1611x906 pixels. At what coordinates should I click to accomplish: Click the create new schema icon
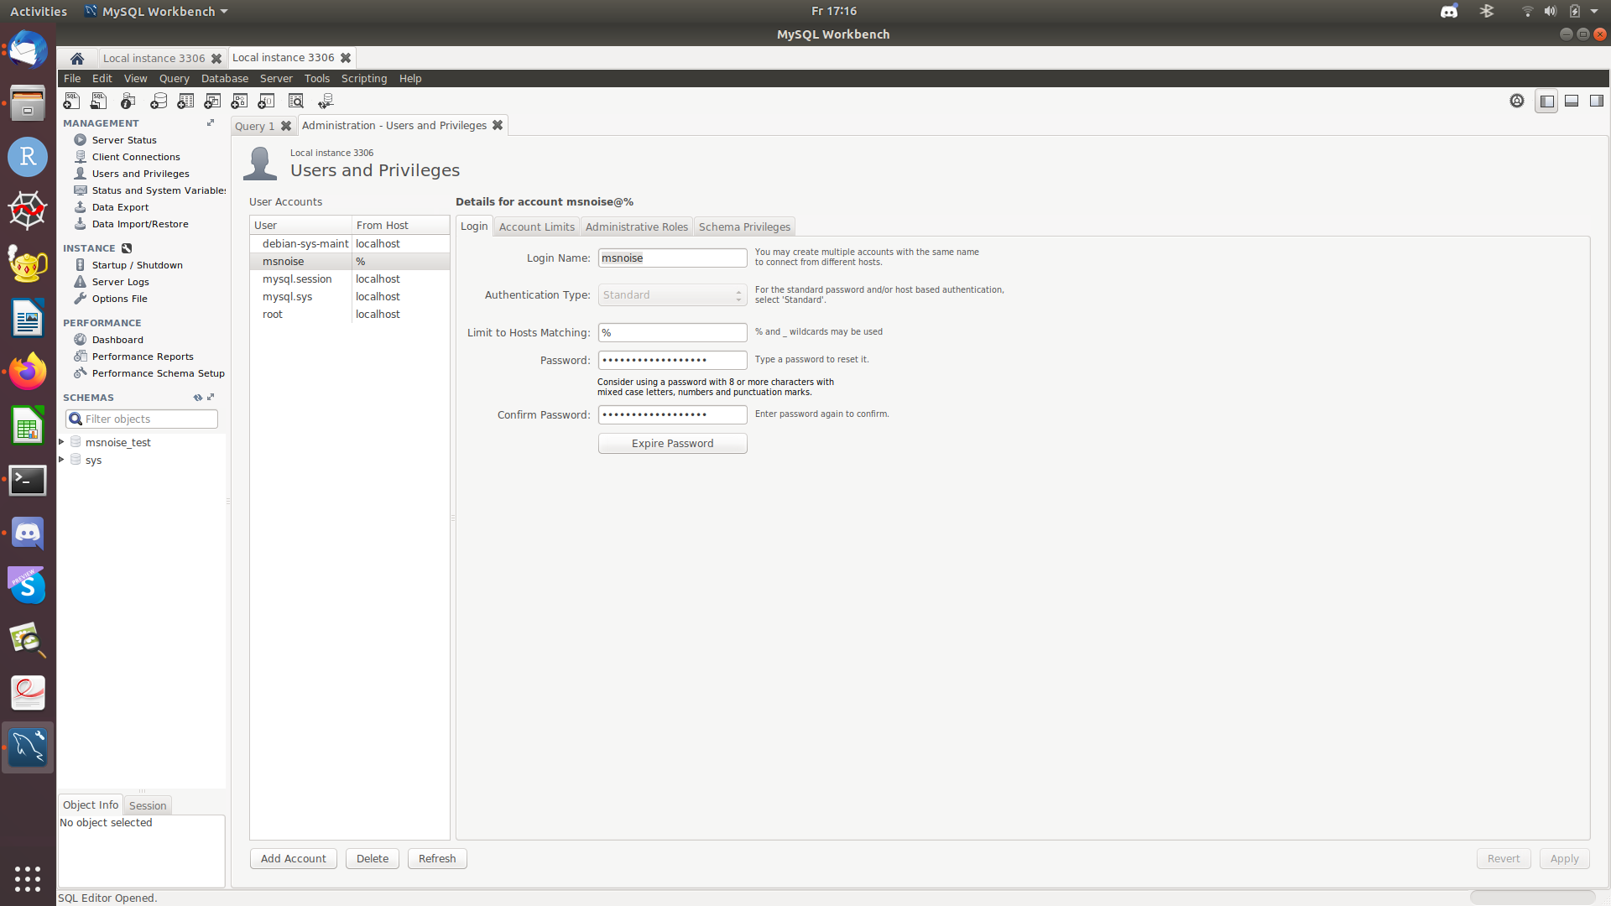[159, 101]
